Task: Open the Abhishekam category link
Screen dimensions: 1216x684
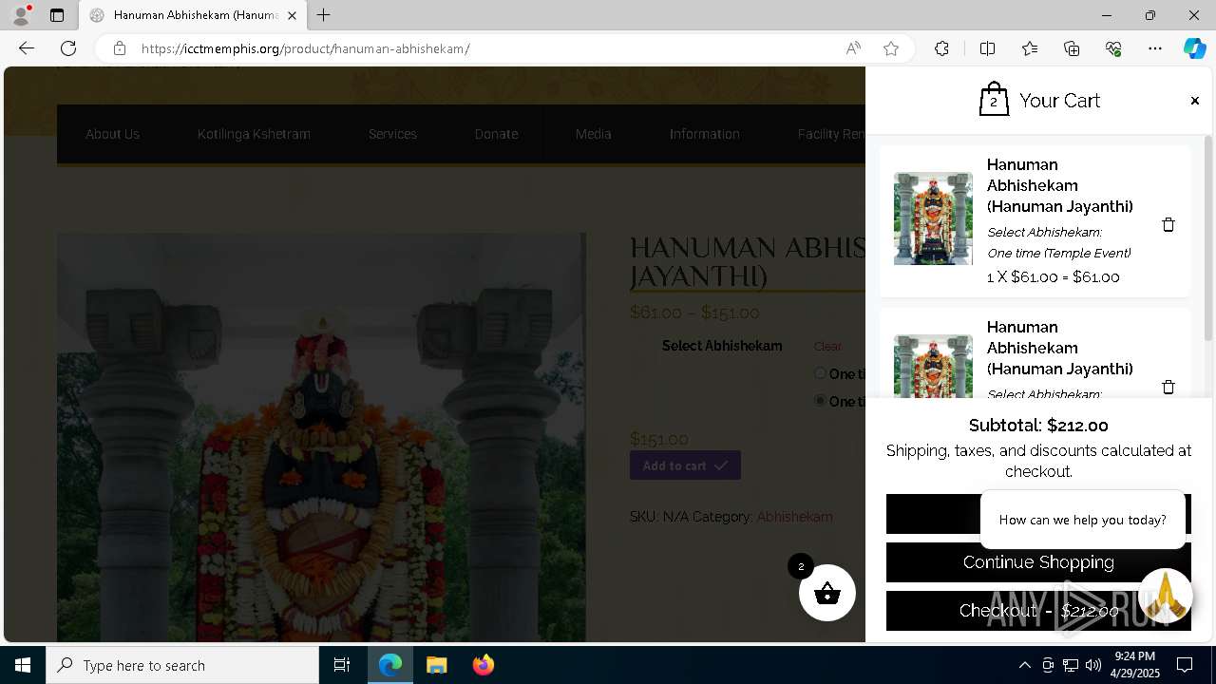Action: pyautogui.click(x=794, y=517)
